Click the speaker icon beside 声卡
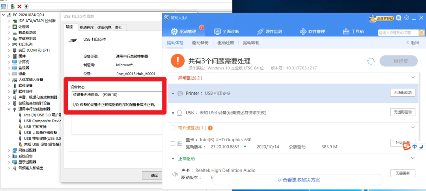The height and width of the screenshot is (191, 426). click(175, 174)
